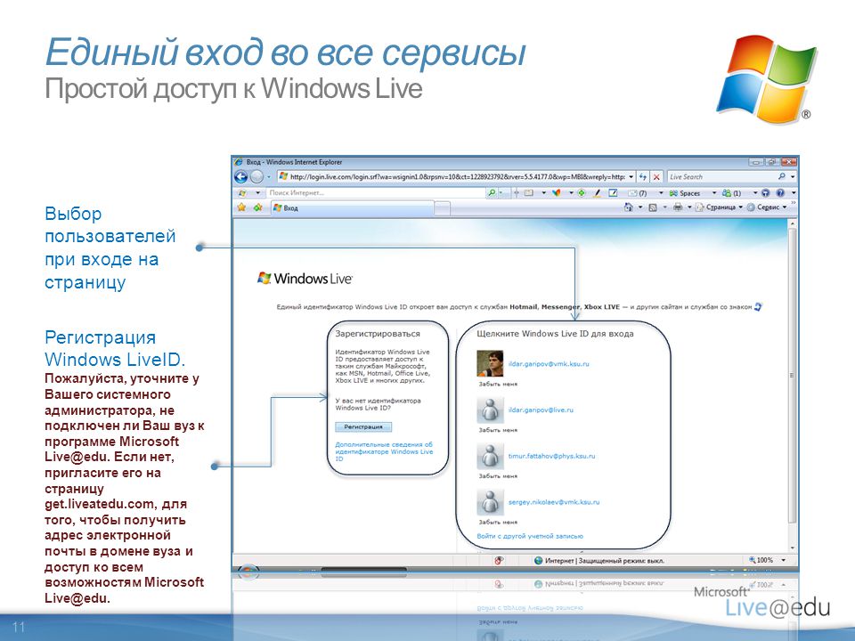Click 'Войти с другой учетной записью' link
The width and height of the screenshot is (855, 641).
coord(530,536)
